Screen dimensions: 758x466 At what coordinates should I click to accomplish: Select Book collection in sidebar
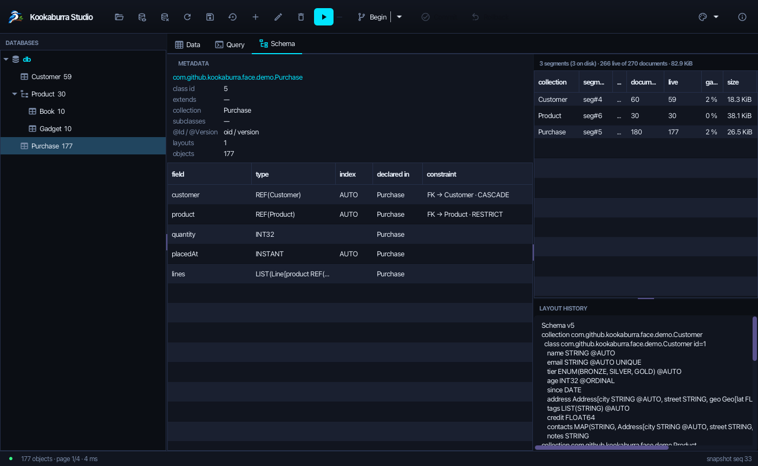pos(83,112)
